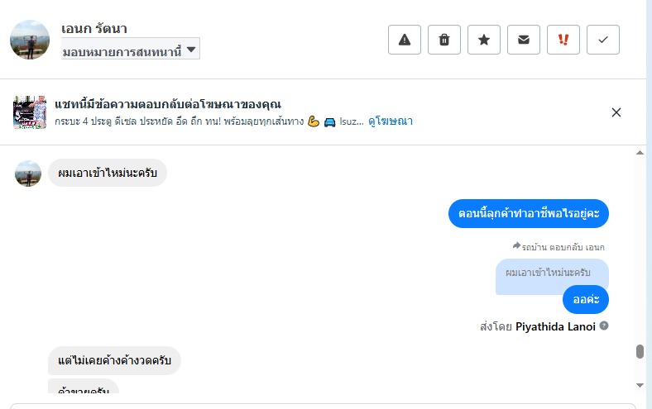The height and width of the screenshot is (409, 652).
Task: Star this conversation to follow up
Action: 484,40
